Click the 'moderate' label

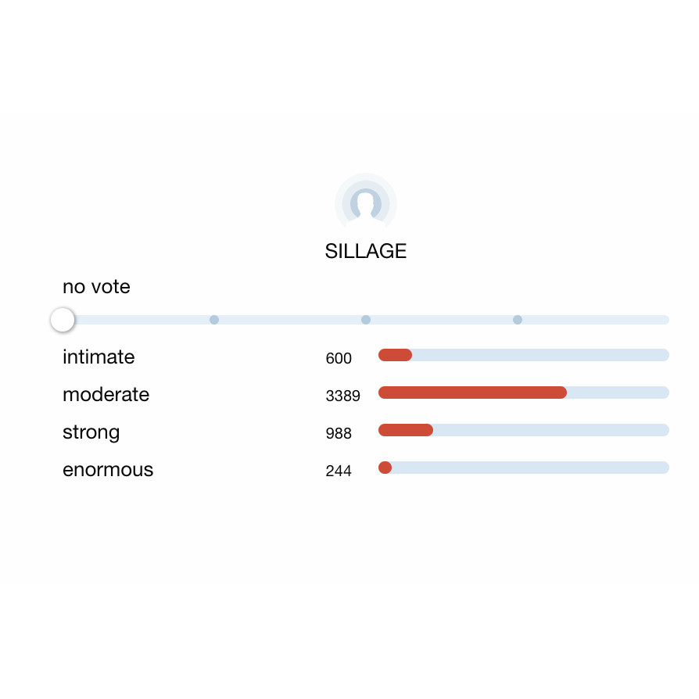pyautogui.click(x=106, y=395)
